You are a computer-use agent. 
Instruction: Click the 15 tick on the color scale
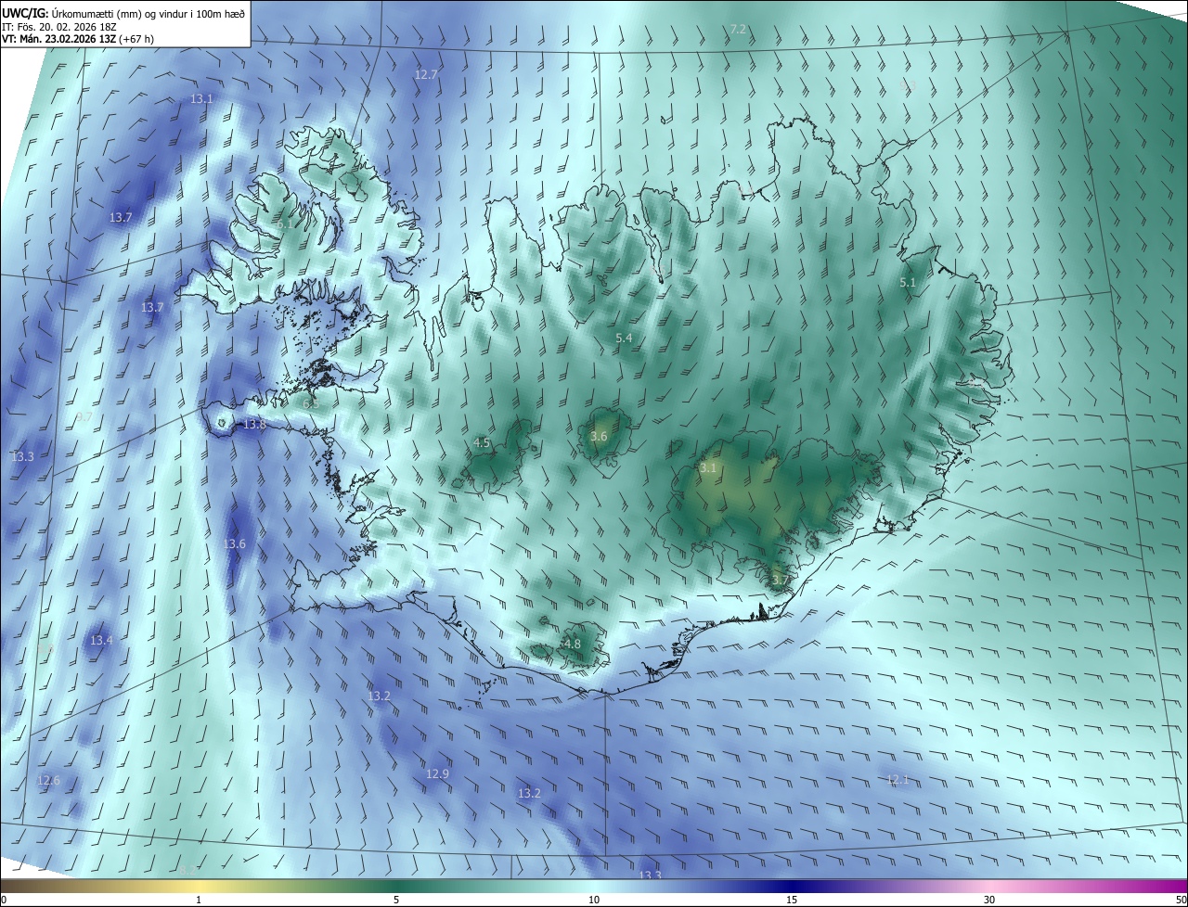tap(792, 901)
